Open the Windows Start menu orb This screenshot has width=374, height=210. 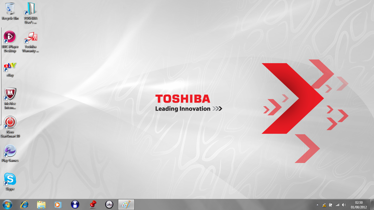pos(7,205)
